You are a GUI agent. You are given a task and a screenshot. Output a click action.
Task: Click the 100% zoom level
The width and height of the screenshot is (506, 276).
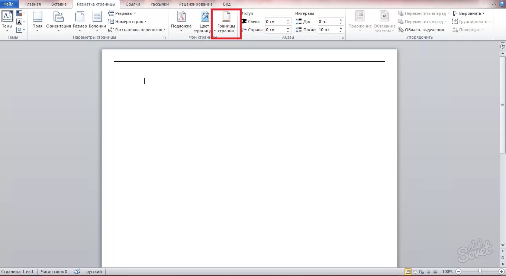(x=447, y=272)
